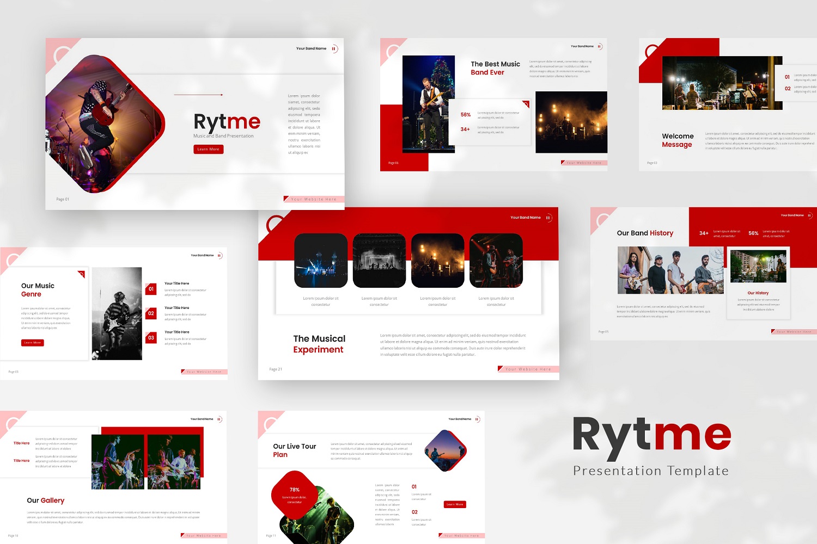
Task: Click the 56% statistic on The Best Music slide
Action: [x=466, y=115]
